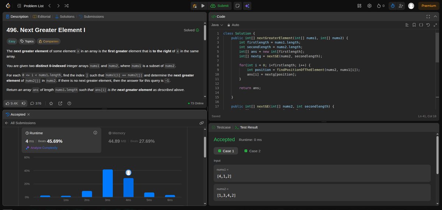
Task: Switch to the Solutions tab
Action: click(x=64, y=17)
